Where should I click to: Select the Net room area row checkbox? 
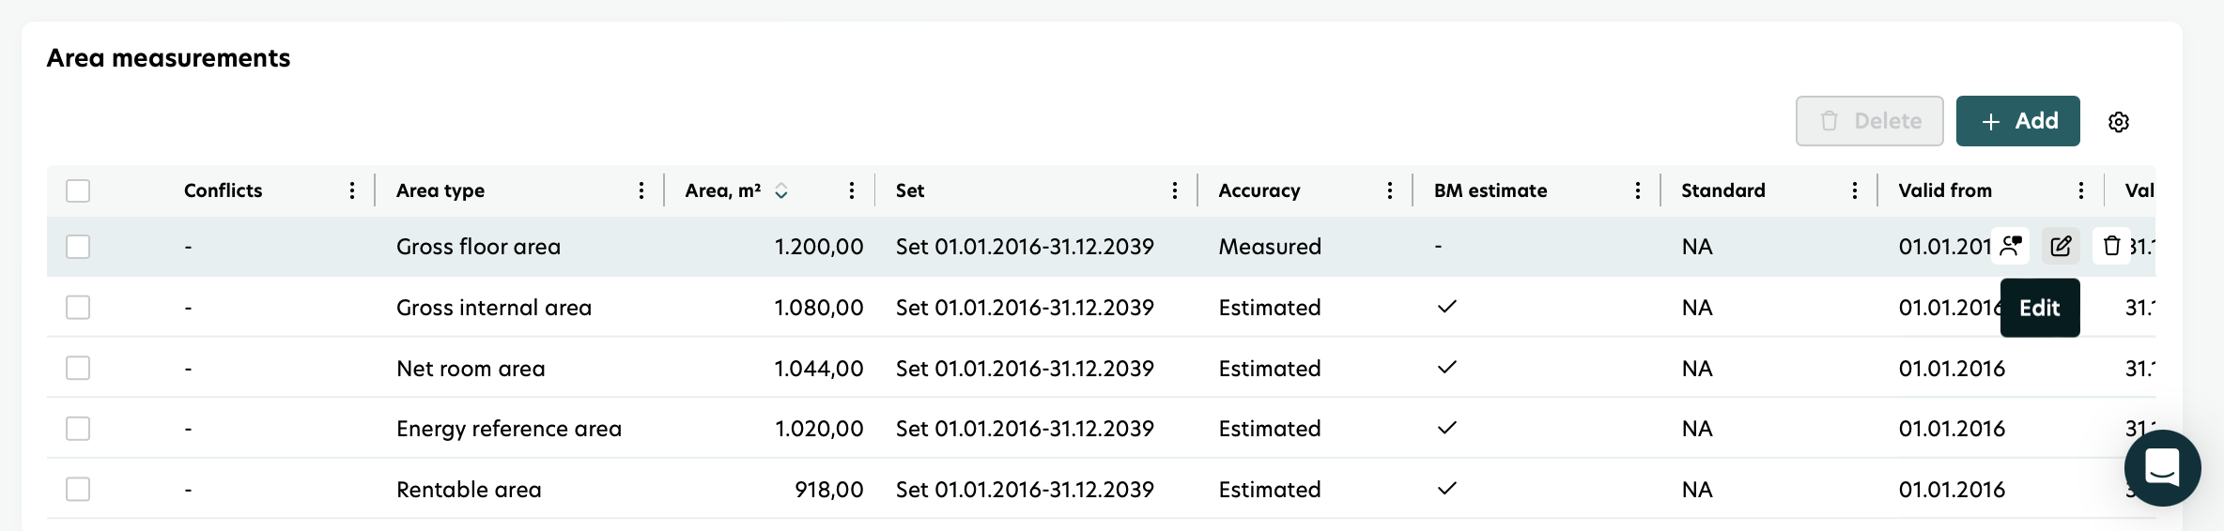78,368
